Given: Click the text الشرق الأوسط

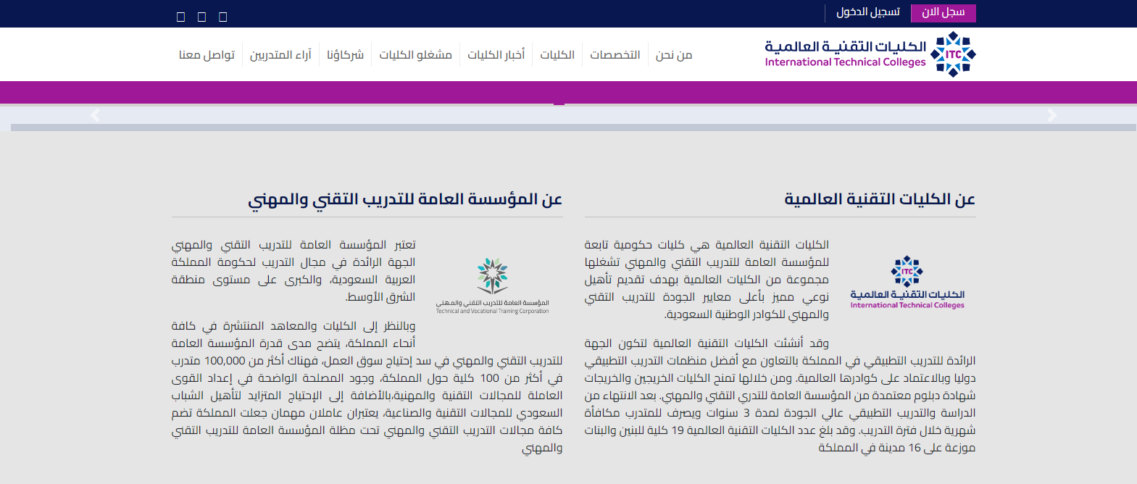Looking at the screenshot, I should [x=380, y=297].
